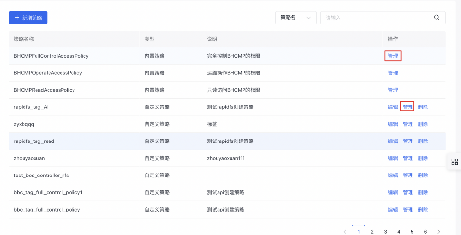Go to page 4
461x235 pixels.
[399, 232]
